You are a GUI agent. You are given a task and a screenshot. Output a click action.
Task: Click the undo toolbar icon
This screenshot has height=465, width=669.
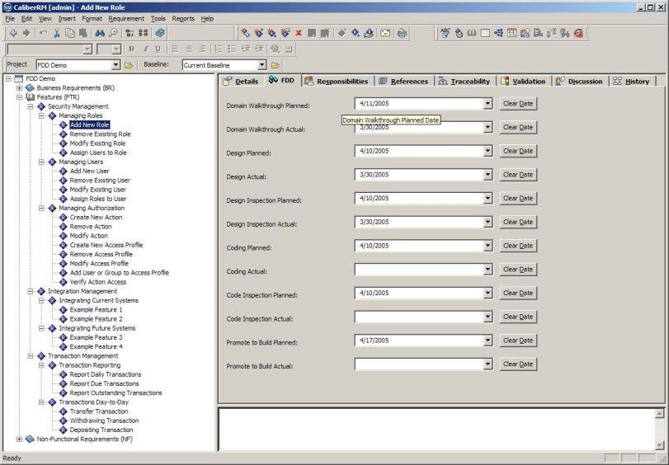[x=43, y=33]
